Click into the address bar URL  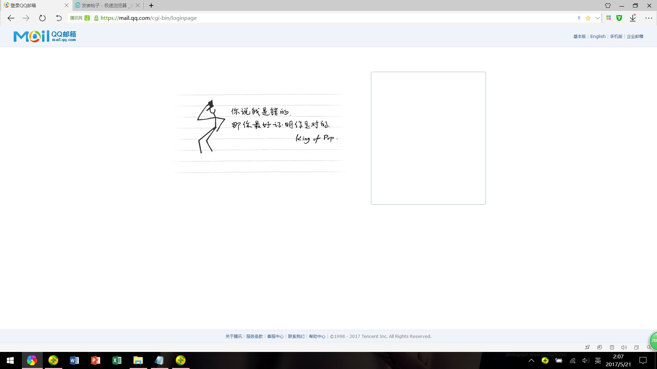(x=149, y=18)
